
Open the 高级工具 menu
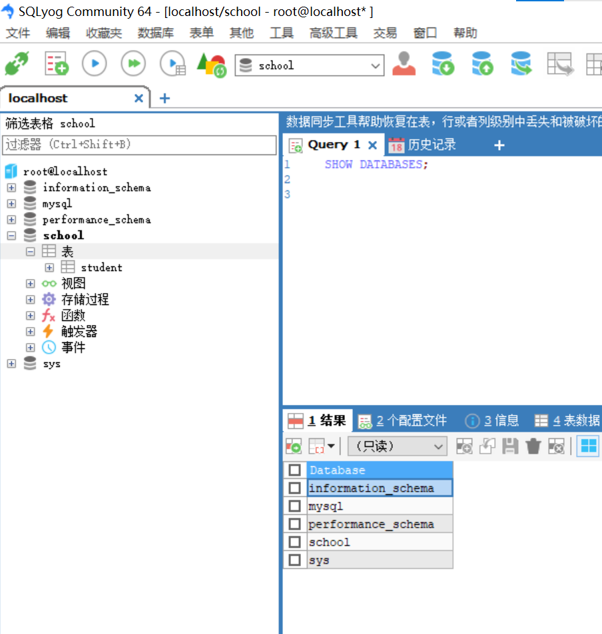click(333, 33)
